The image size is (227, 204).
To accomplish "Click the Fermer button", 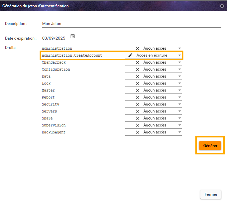I will tap(211, 194).
